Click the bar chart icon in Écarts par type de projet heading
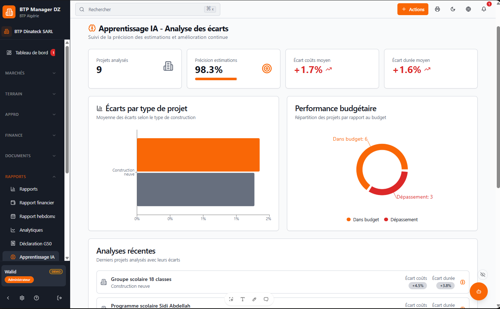500x309 pixels. coord(100,108)
